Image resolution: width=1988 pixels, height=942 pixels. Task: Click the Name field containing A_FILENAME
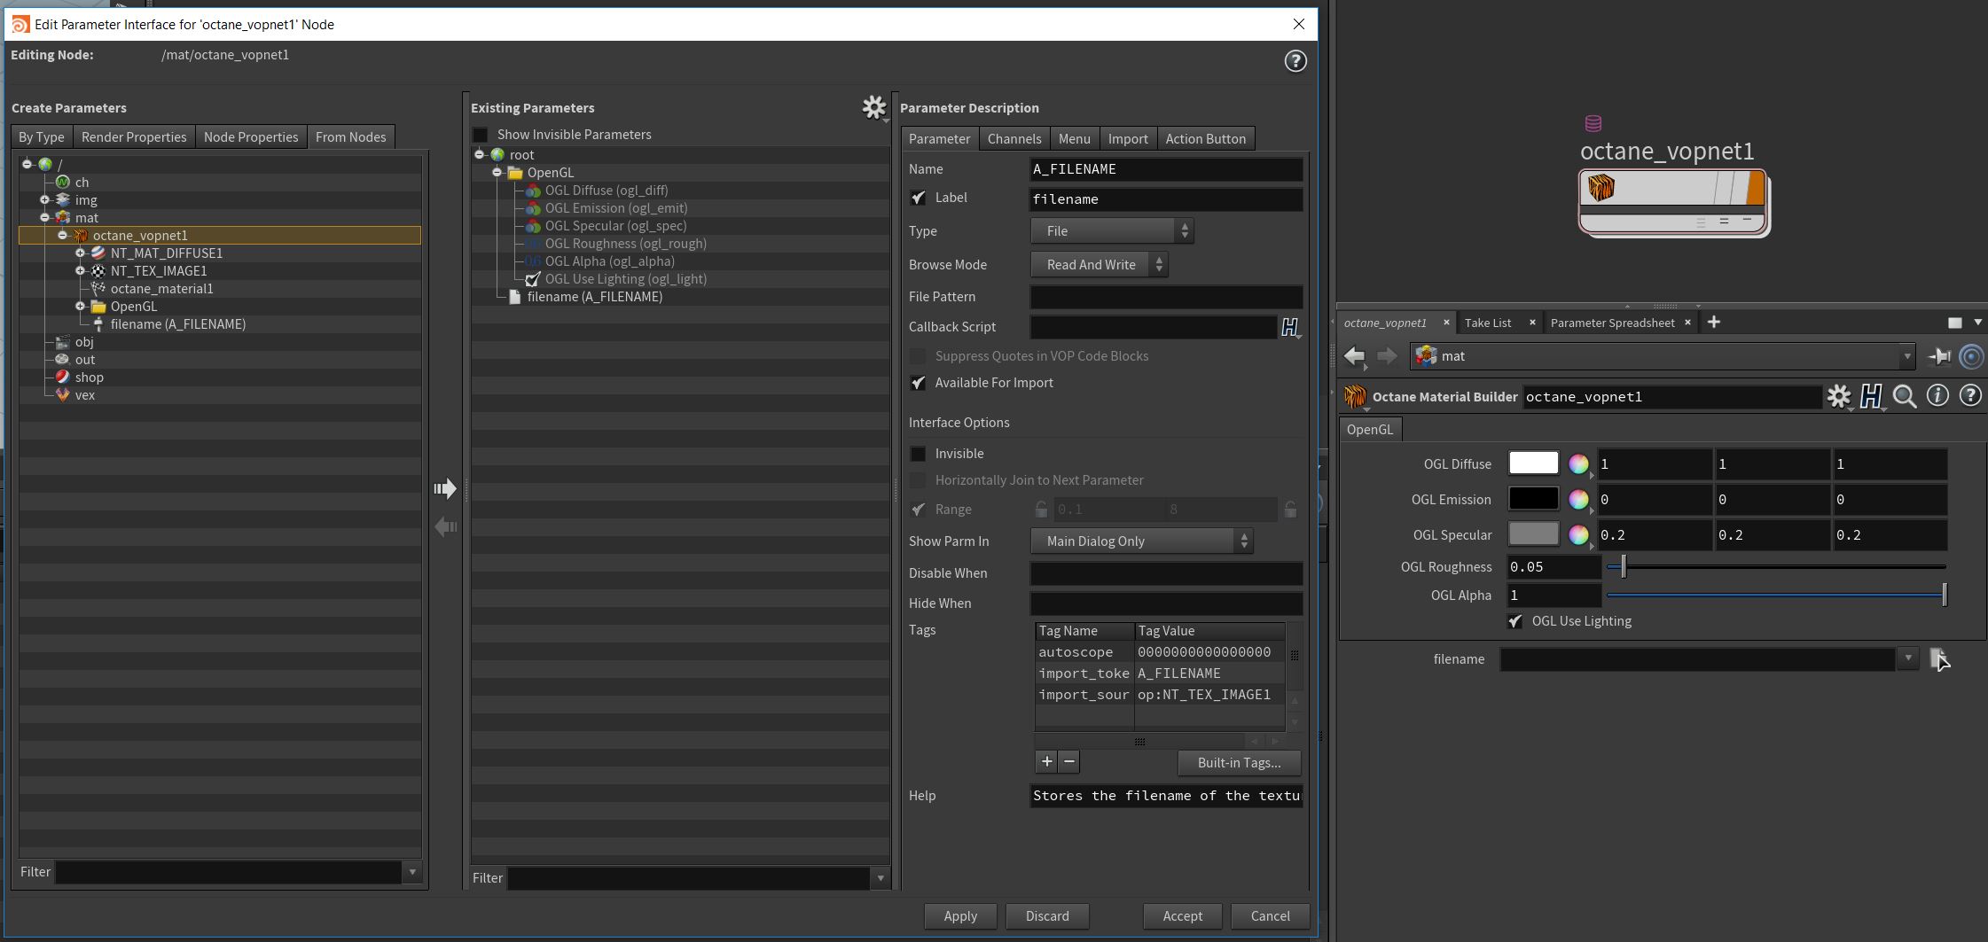pyautogui.click(x=1166, y=169)
